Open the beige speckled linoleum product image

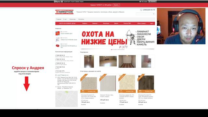coord(89,83)
